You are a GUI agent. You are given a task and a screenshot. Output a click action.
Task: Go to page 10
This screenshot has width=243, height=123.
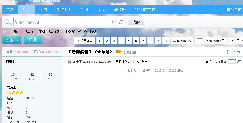coord(166,41)
